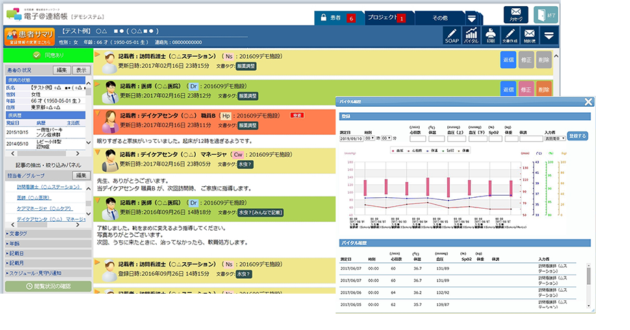Open the hour dropdown in vitals registration
This screenshot has height=330, width=630.
pyautogui.click(x=370, y=138)
